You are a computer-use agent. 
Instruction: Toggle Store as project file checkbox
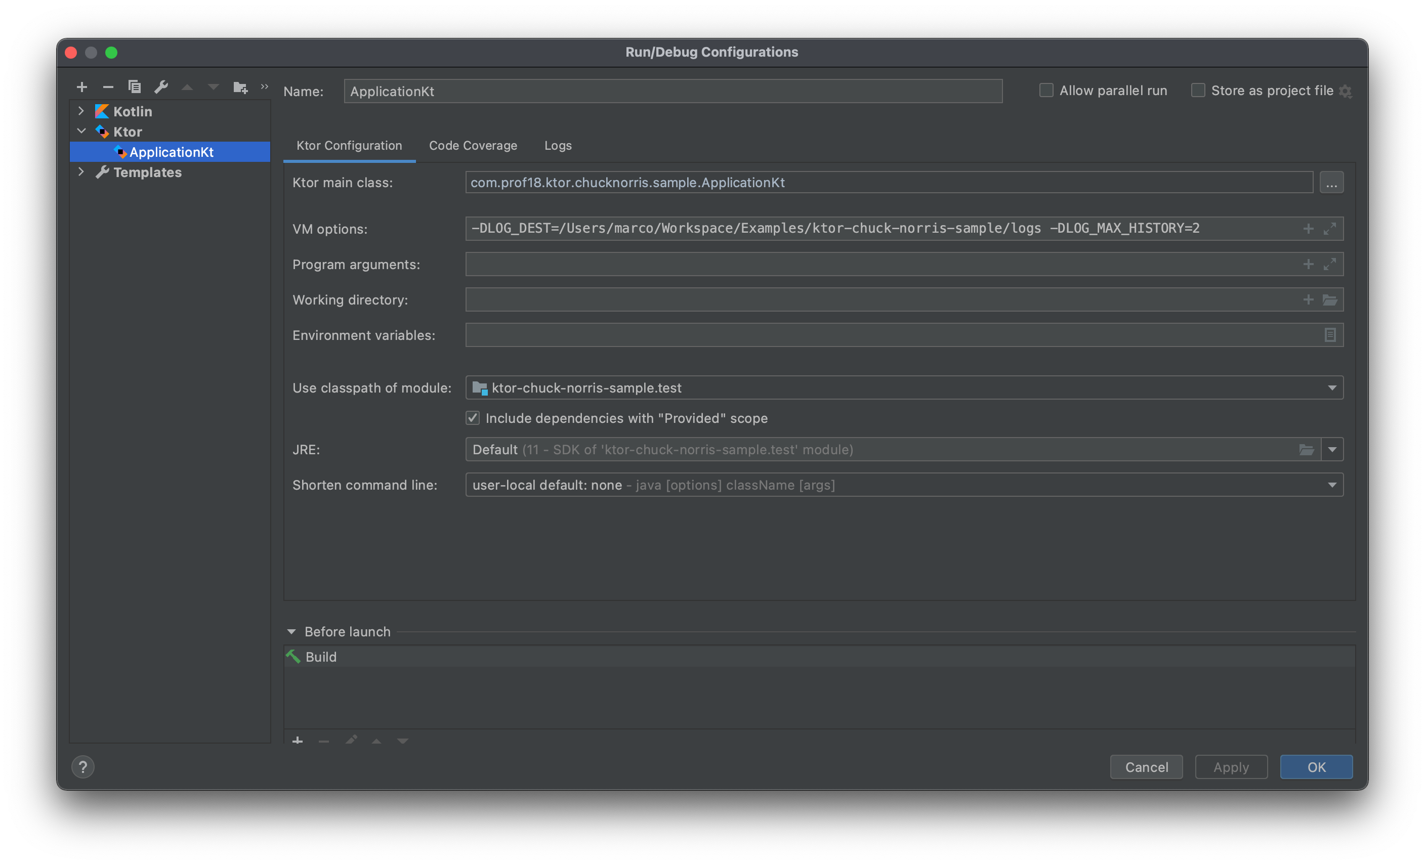pos(1198,90)
